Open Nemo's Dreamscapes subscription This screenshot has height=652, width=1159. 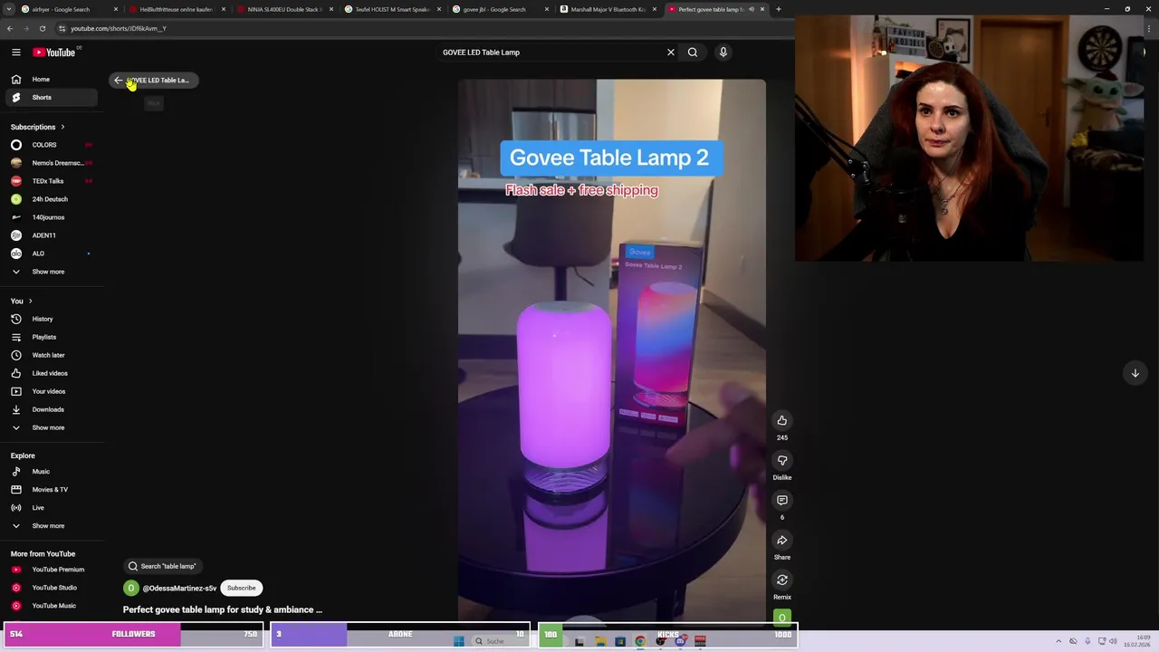(x=51, y=163)
